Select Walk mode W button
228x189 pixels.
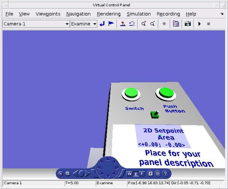[129, 174]
